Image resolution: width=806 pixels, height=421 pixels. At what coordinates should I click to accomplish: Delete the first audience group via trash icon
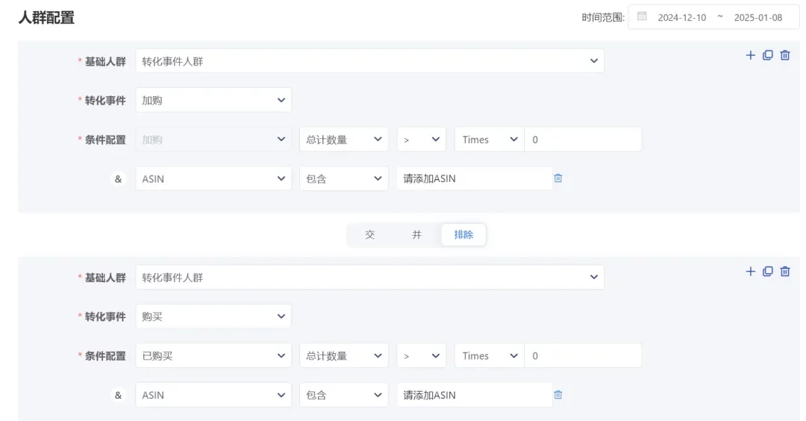point(785,55)
